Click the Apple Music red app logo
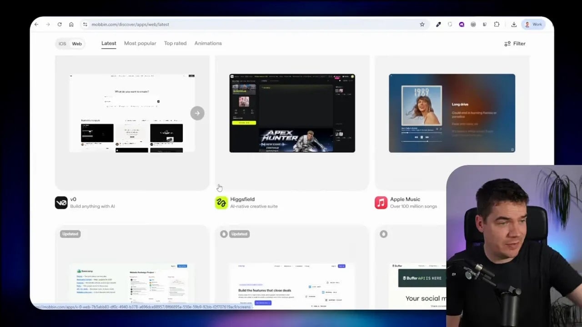The width and height of the screenshot is (582, 327). point(381,203)
